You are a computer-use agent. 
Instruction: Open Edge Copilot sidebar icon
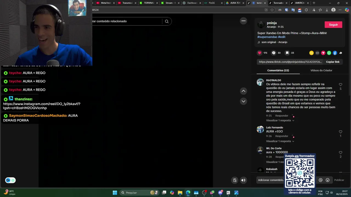tap(347, 10)
